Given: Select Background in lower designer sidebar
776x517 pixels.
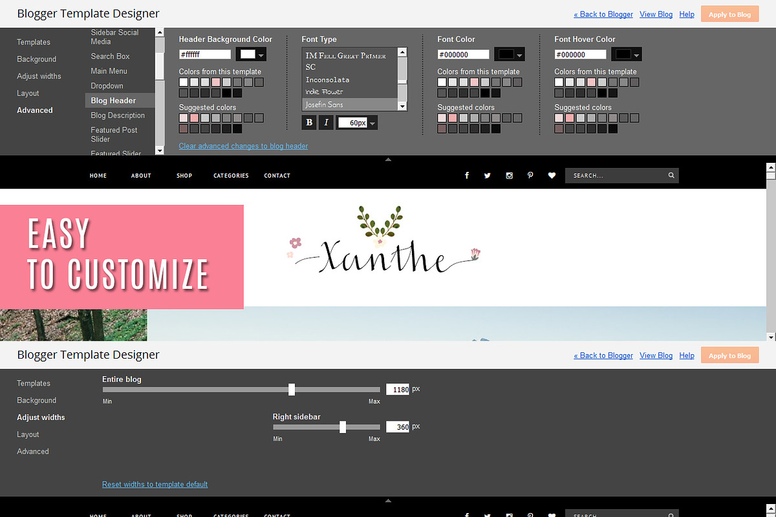Looking at the screenshot, I should pos(36,400).
